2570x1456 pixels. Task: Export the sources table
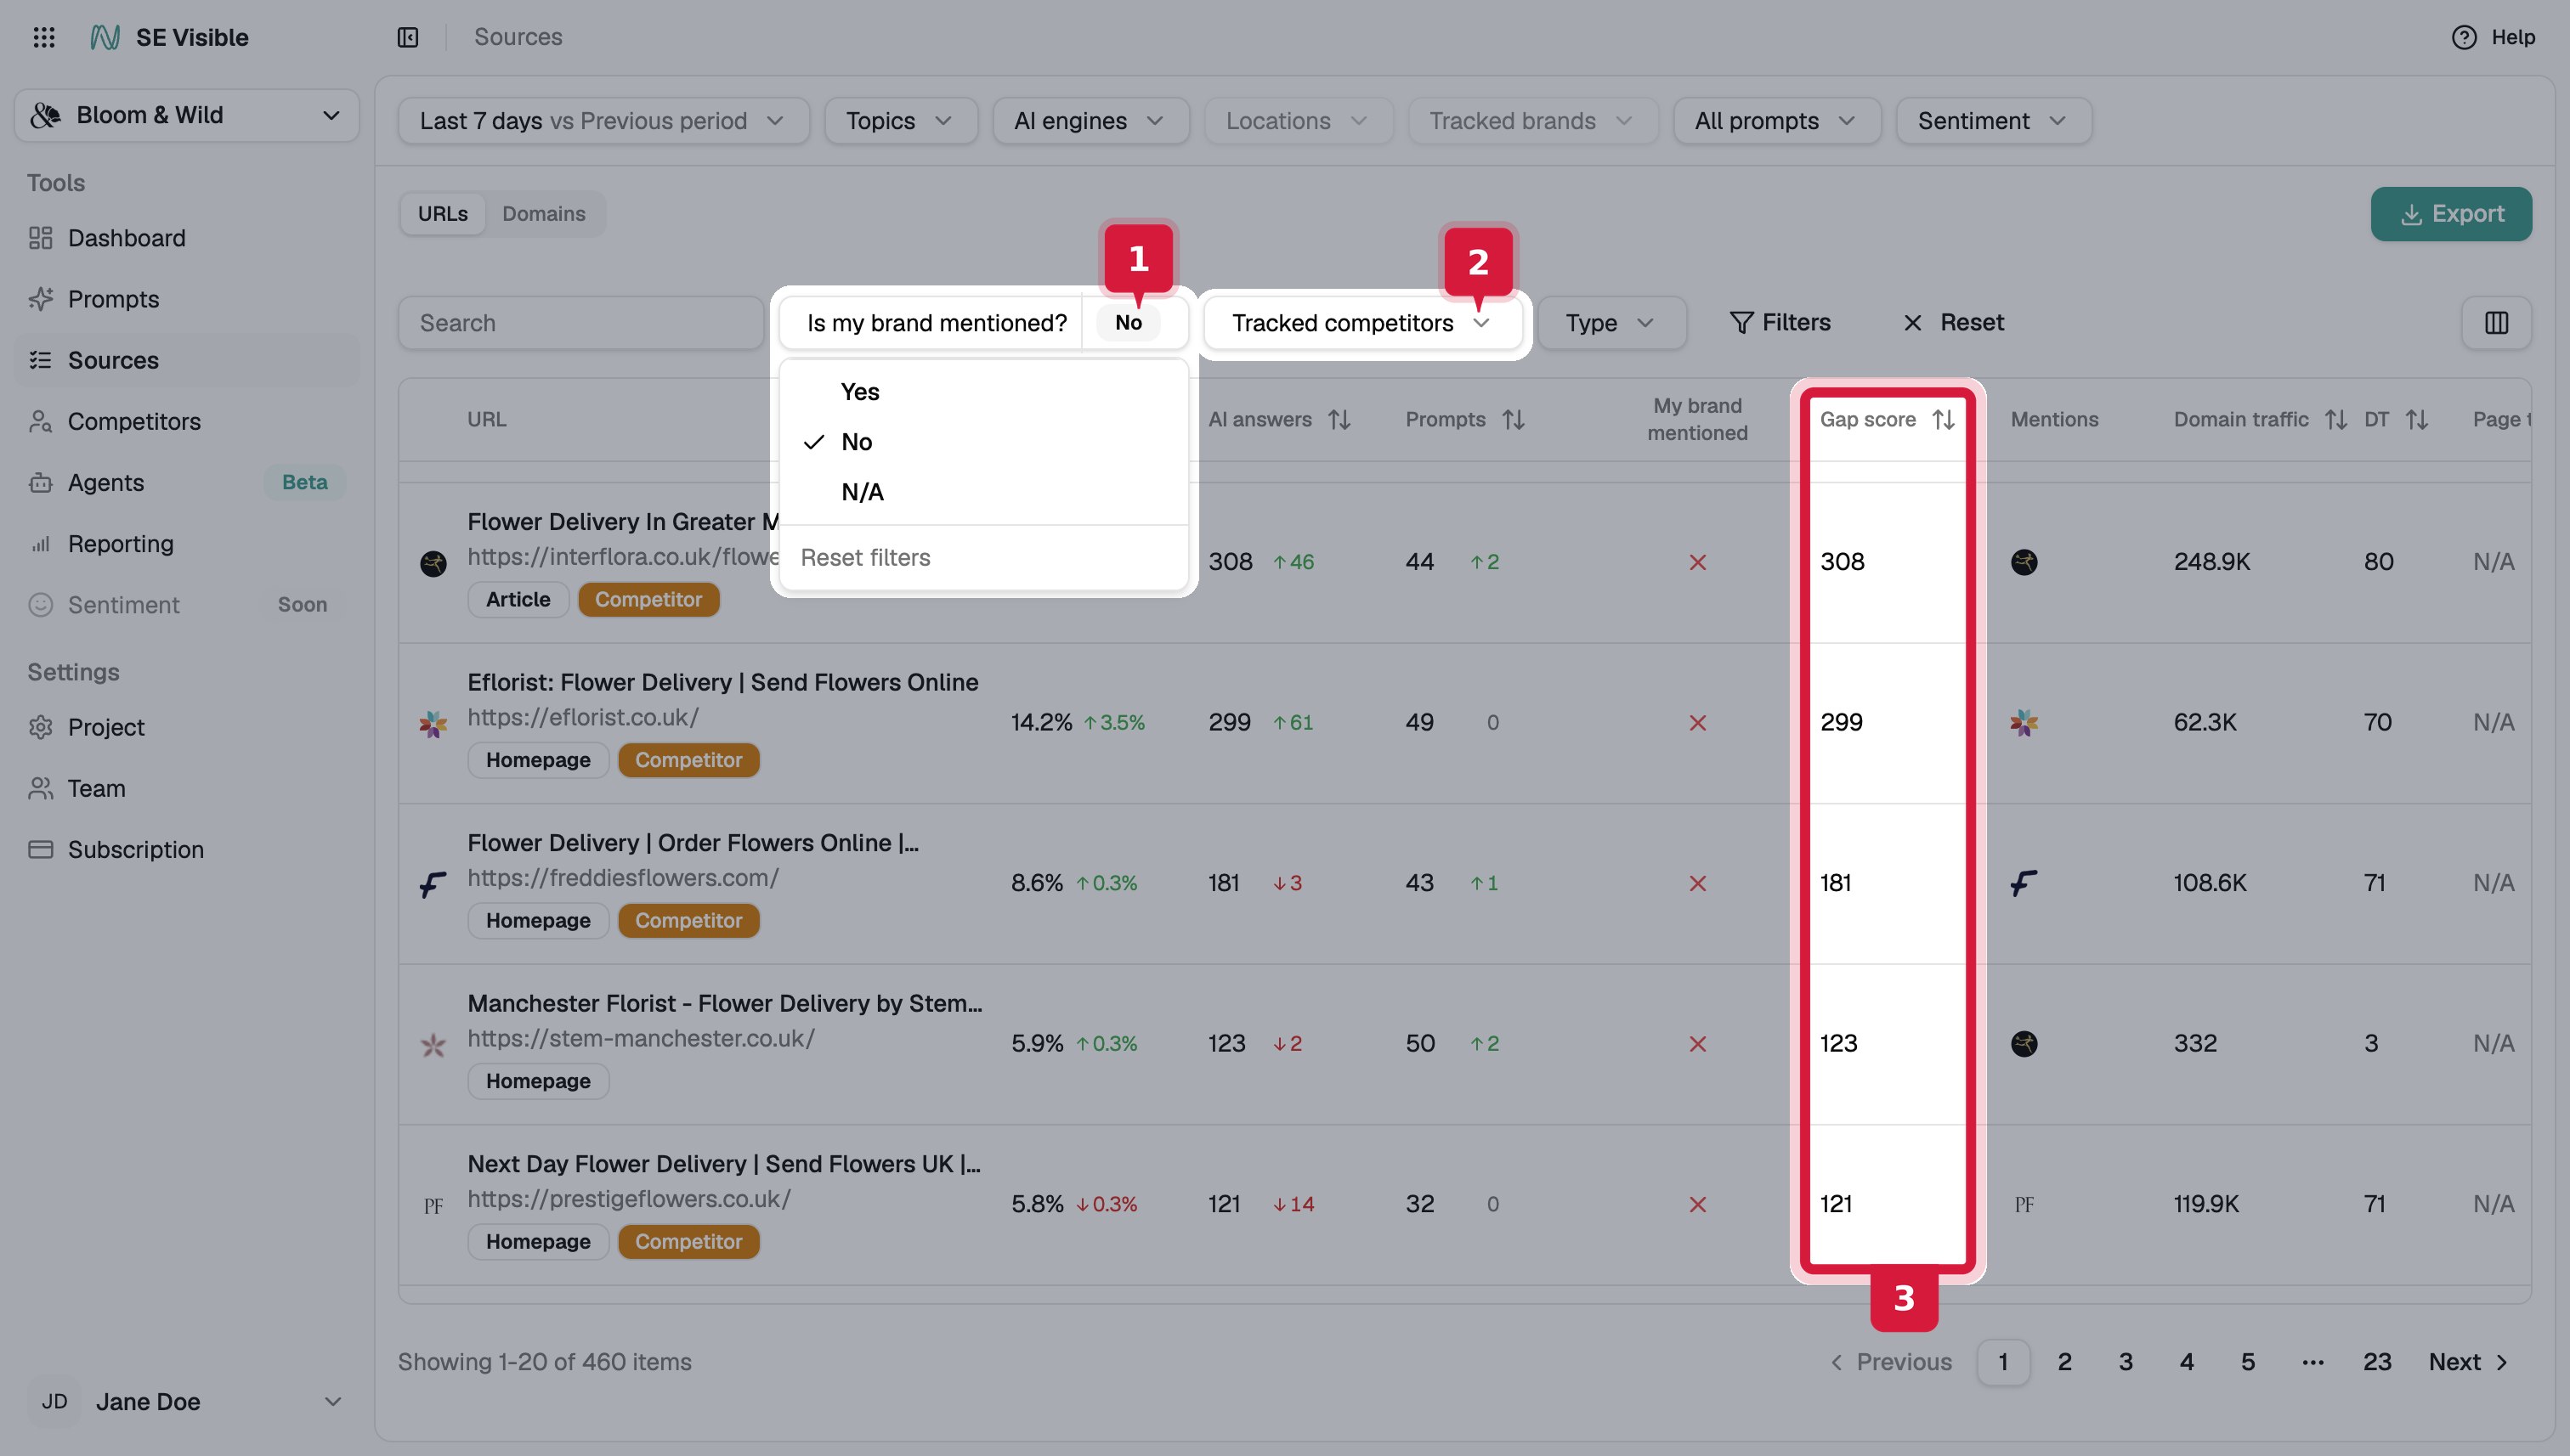(2451, 213)
